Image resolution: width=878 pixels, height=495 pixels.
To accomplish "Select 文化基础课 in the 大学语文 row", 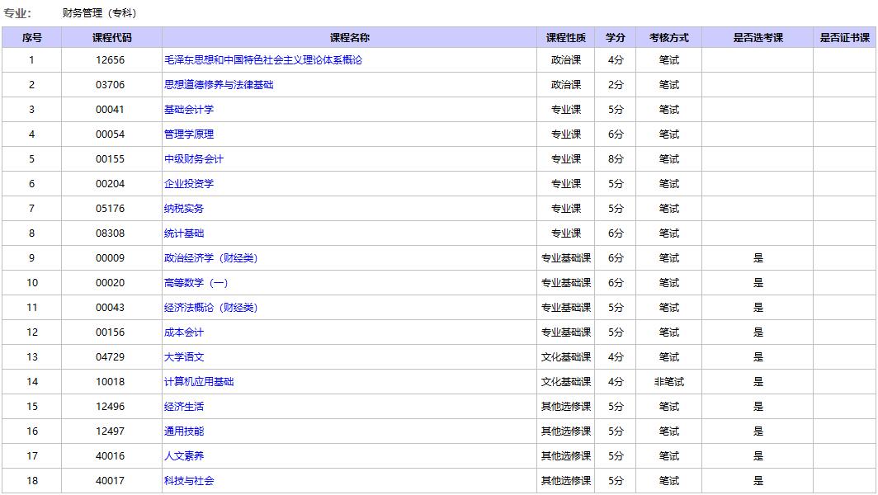I will click(x=565, y=356).
